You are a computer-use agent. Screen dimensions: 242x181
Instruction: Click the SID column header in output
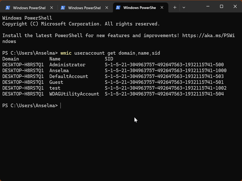109,59
